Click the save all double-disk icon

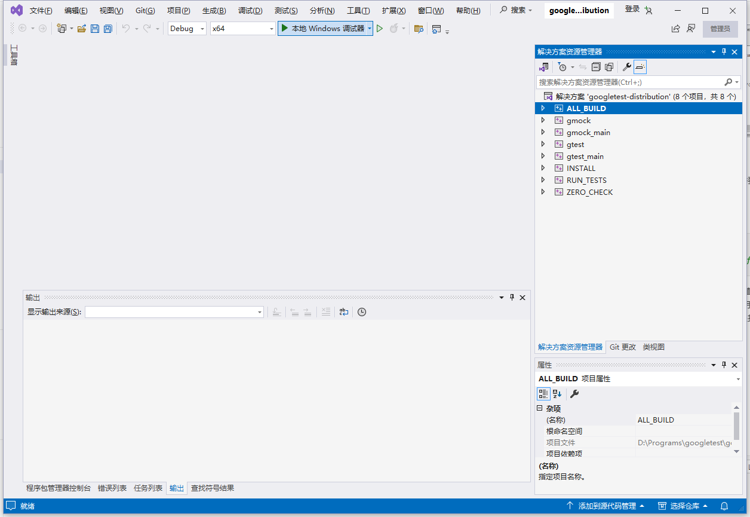(107, 29)
